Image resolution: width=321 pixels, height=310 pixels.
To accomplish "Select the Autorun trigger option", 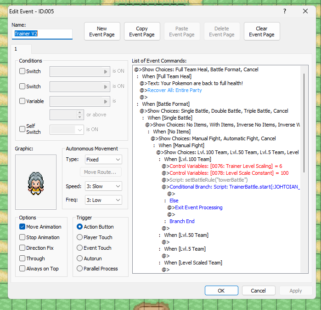I will click(80, 258).
